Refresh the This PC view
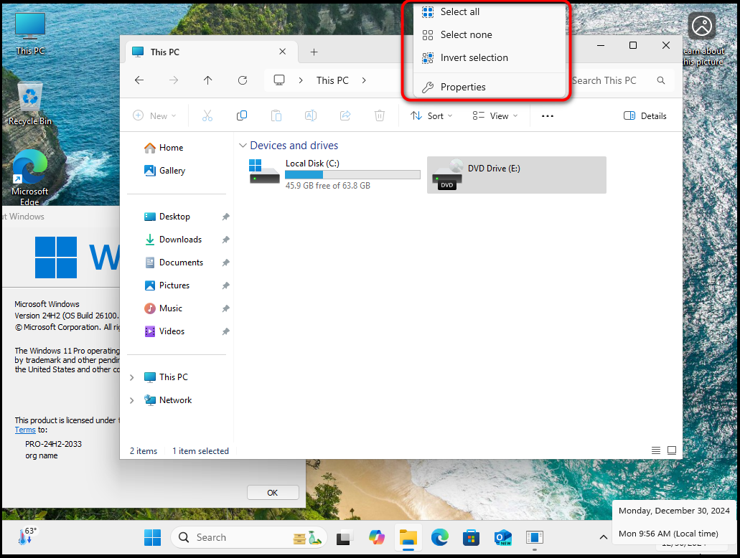This screenshot has height=558, width=740. point(243,80)
